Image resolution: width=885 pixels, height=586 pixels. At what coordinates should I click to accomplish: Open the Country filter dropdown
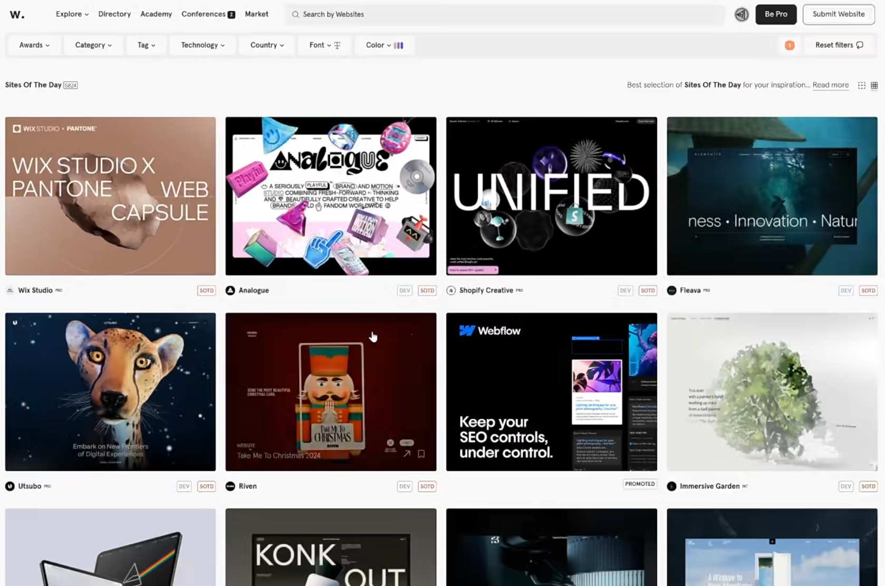267,45
